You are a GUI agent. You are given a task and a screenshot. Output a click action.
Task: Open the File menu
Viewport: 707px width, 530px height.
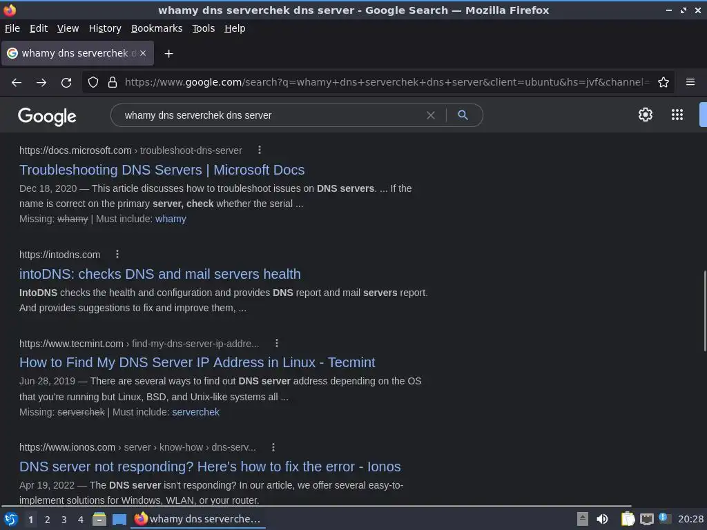click(12, 28)
